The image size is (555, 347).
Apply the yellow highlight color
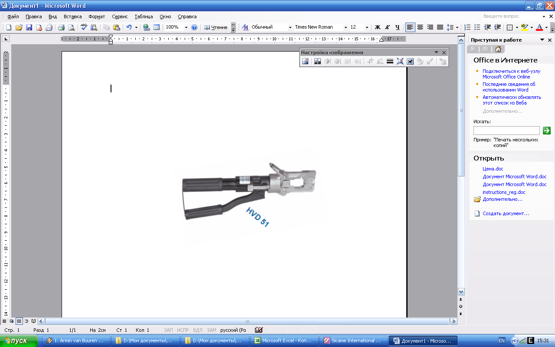(524, 27)
